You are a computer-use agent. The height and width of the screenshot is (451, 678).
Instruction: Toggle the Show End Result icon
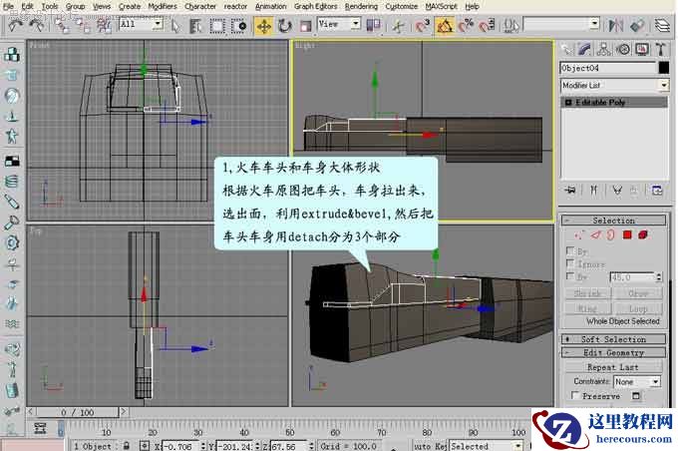(593, 190)
